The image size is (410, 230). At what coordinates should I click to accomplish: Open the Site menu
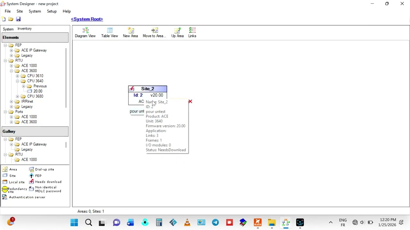pyautogui.click(x=20, y=11)
